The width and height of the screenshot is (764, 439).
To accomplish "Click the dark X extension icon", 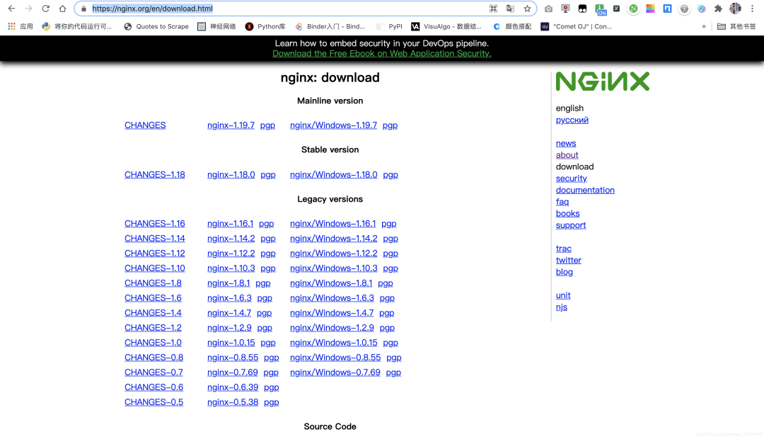I will click(x=616, y=8).
